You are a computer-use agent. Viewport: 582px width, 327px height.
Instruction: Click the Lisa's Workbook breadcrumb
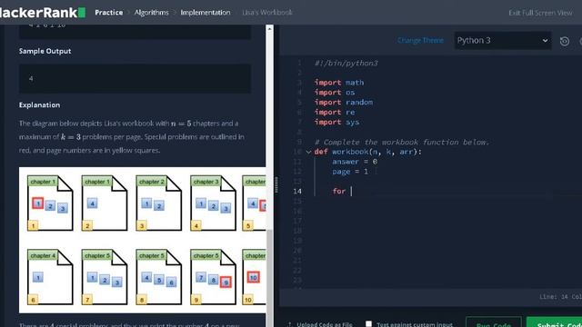(267, 12)
